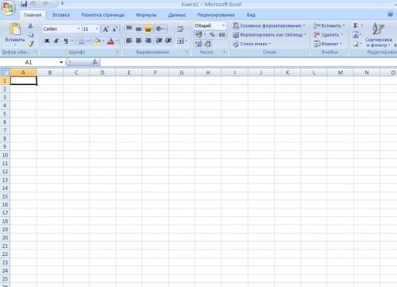The image size is (397, 287).
Task: Toggle bold Ж formatting
Action: 47,41
